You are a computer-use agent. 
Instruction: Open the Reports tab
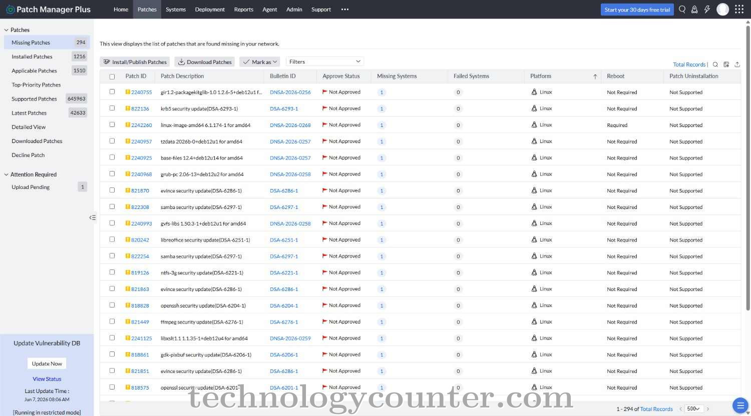pos(244,9)
